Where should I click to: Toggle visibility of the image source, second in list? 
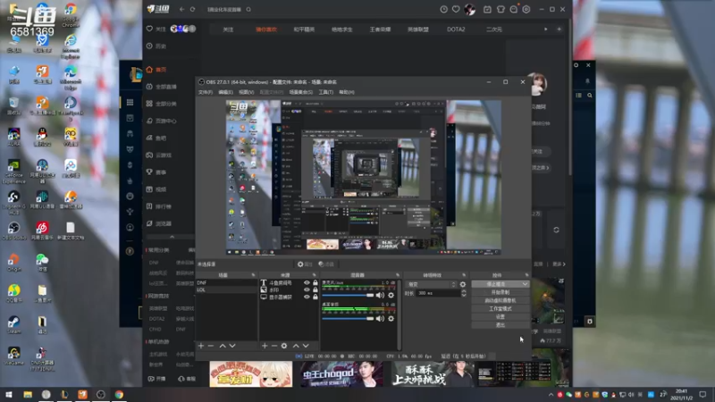[x=307, y=289]
